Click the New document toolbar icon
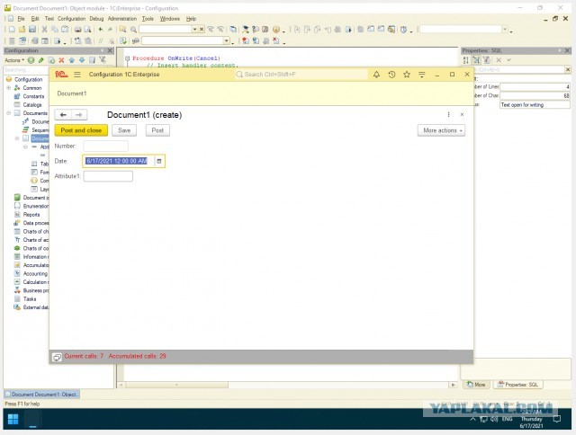The width and height of the screenshot is (576, 435). 12,30
